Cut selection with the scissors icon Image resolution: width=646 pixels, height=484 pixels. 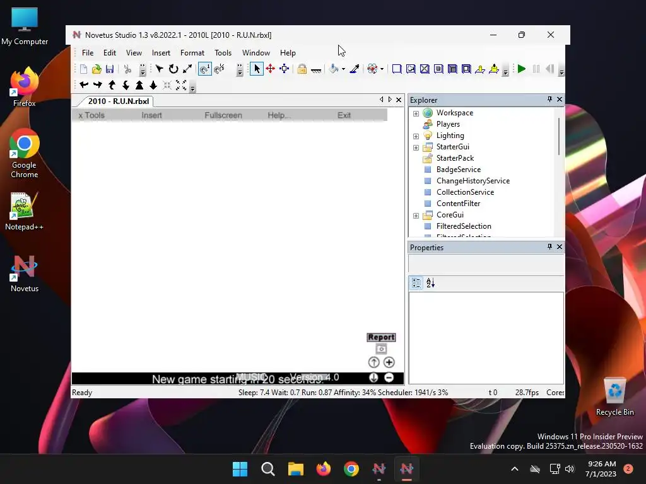click(127, 69)
